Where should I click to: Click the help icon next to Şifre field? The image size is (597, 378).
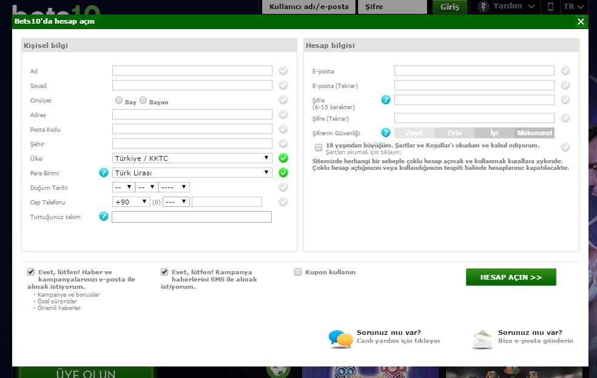[386, 100]
